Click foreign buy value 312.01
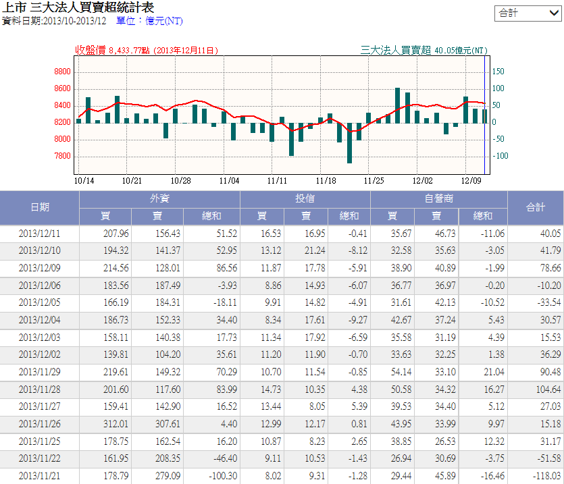The image size is (564, 484). (116, 425)
